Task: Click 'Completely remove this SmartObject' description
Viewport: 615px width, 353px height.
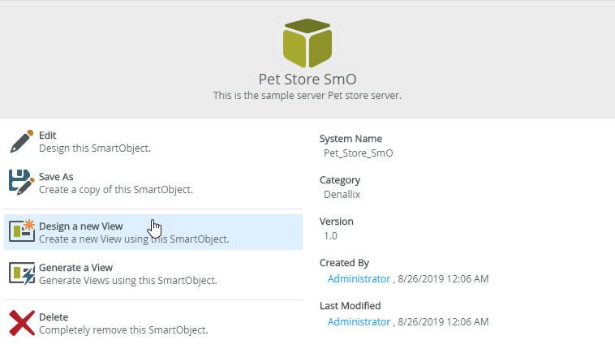Action: (x=123, y=330)
